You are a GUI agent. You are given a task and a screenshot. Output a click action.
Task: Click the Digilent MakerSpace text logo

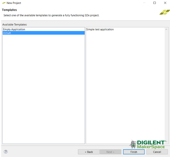point(151,144)
